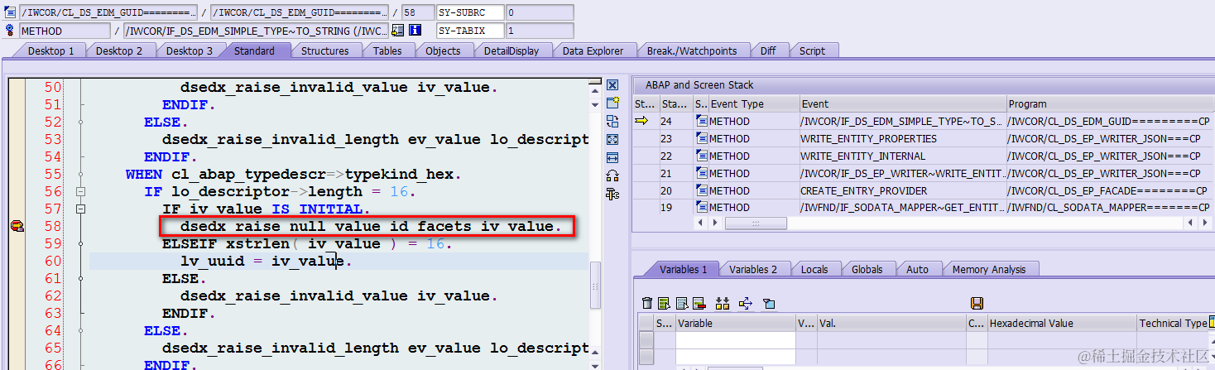The width and height of the screenshot is (1215, 370).
Task: Switch to Variables 2 tab
Action: pos(753,269)
